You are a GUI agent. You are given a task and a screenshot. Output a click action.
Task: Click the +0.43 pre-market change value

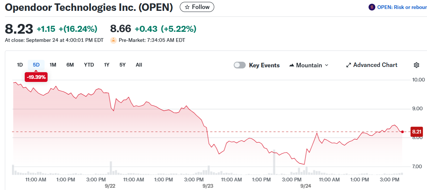146,28
